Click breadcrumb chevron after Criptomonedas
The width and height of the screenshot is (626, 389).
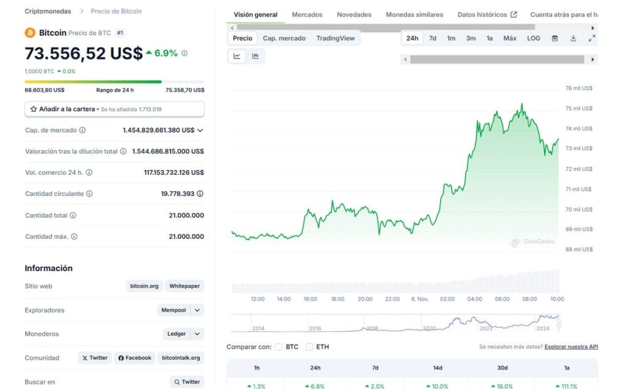click(x=81, y=11)
